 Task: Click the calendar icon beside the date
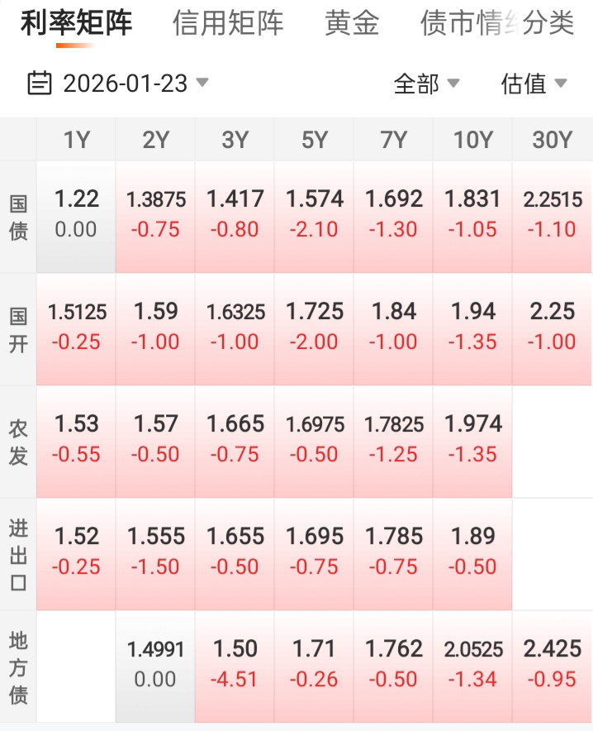pyautogui.click(x=40, y=84)
